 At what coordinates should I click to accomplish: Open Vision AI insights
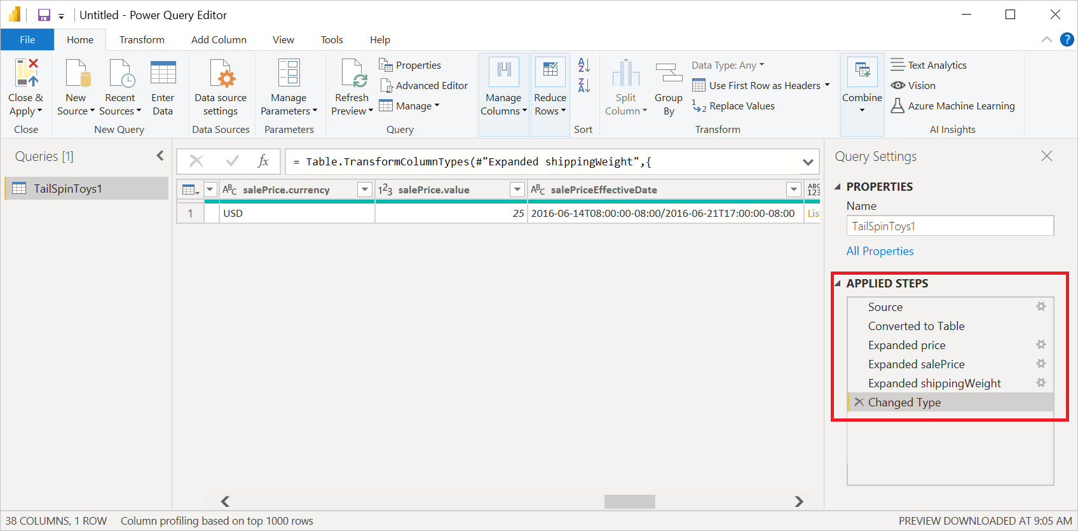[913, 85]
